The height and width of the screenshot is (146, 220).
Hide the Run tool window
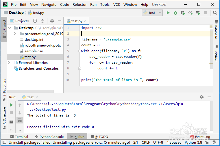pos(209,97)
